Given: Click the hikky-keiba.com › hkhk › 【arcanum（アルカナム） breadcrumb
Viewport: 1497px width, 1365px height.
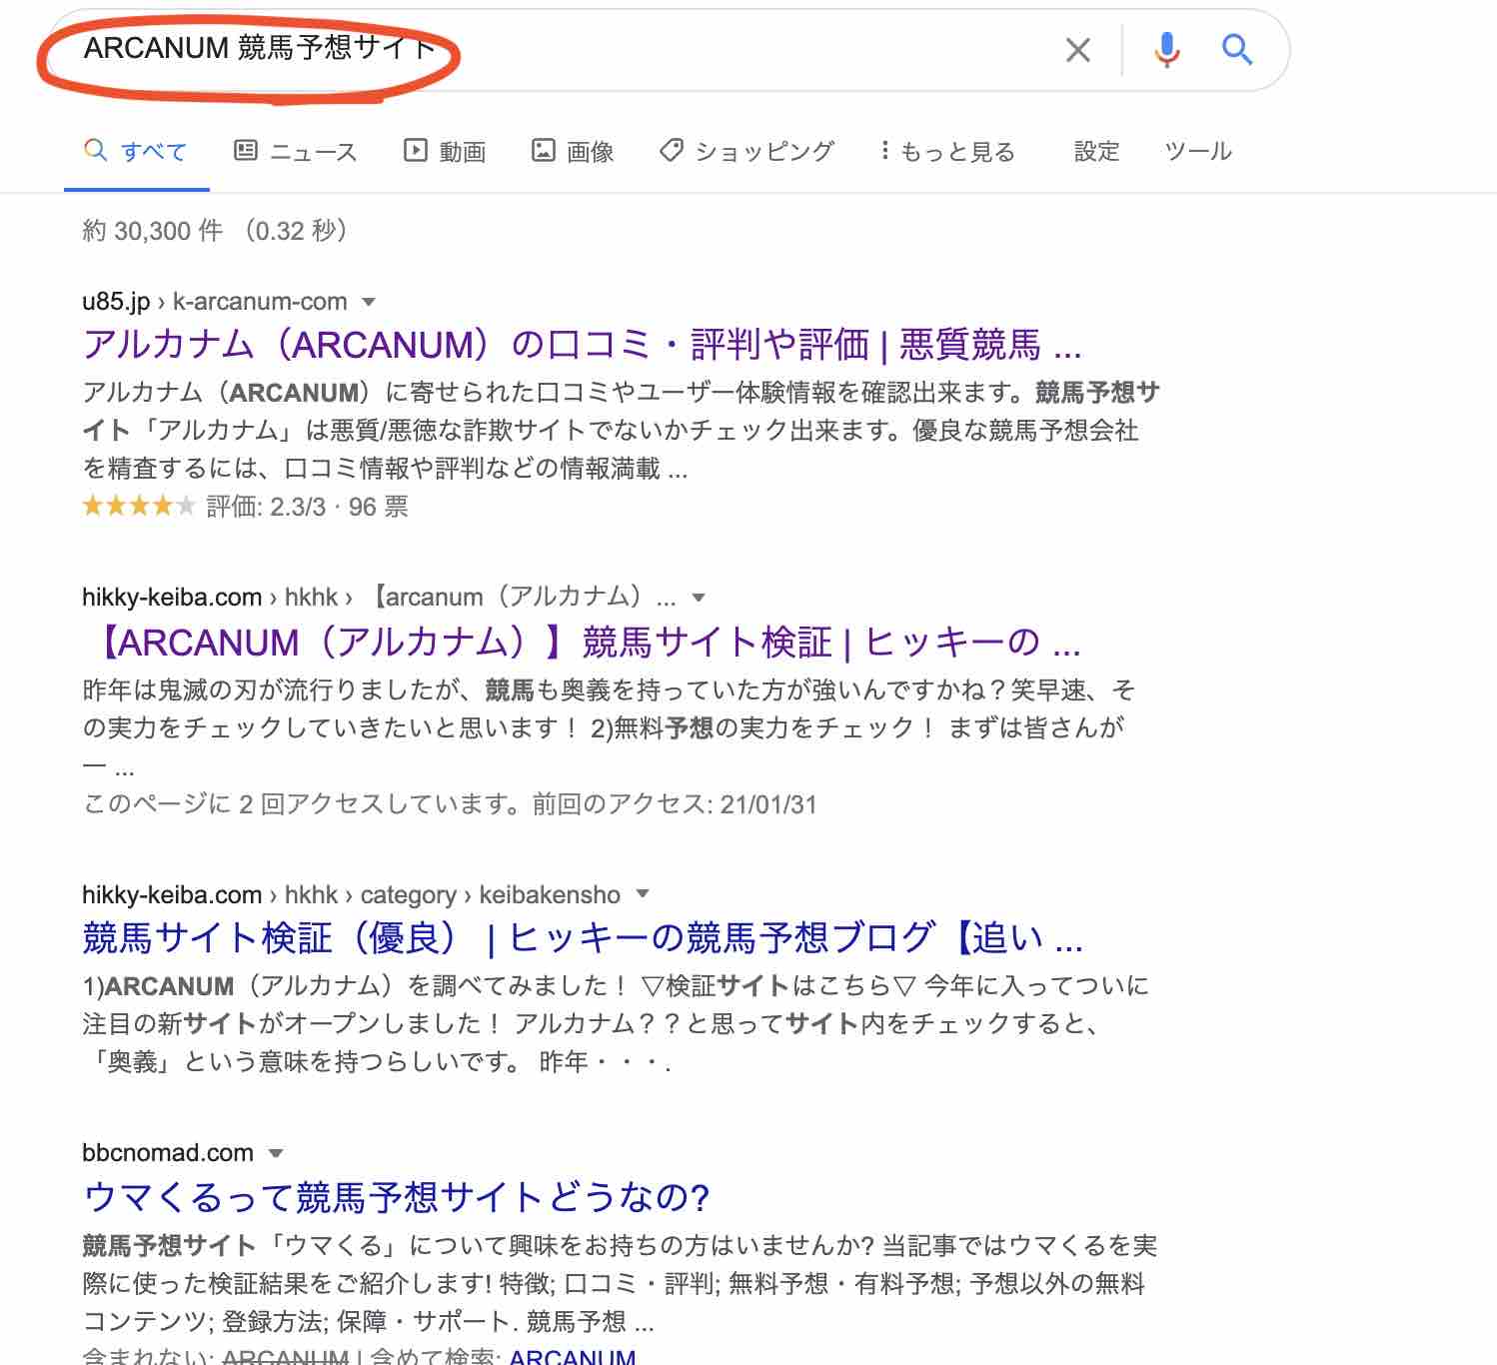Looking at the screenshot, I should [379, 598].
